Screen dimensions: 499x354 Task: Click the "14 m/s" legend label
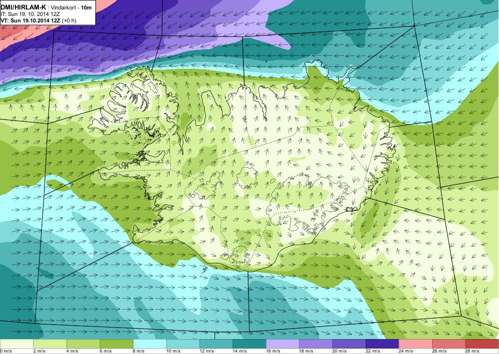pos(240,351)
